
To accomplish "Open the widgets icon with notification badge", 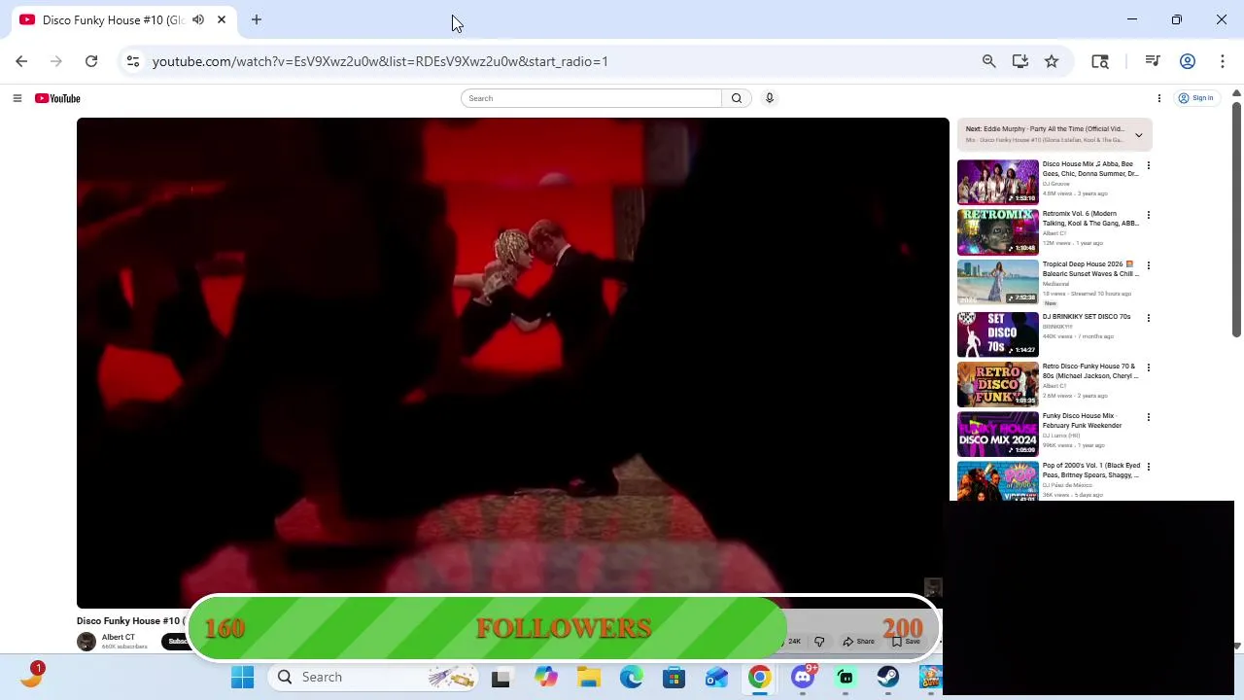I will [x=32, y=676].
